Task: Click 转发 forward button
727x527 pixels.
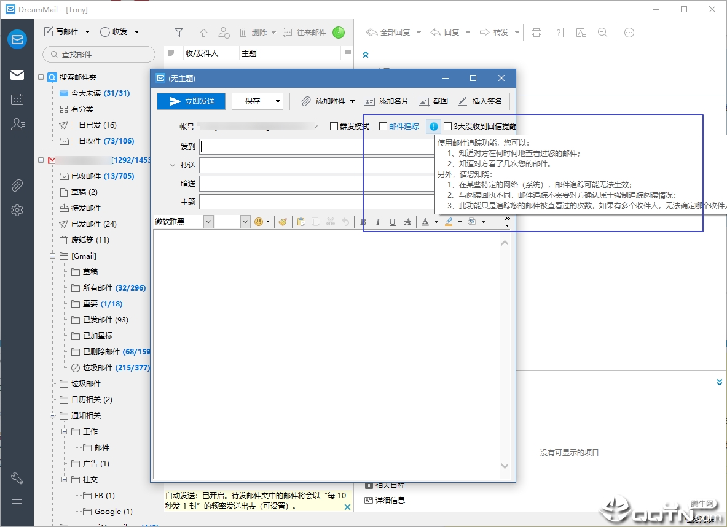Action: tap(494, 33)
